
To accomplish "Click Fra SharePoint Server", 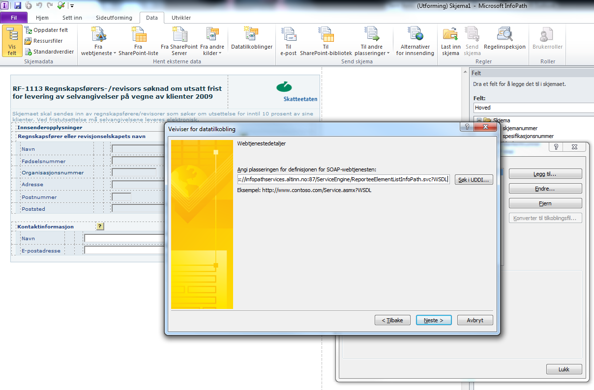I will (179, 41).
